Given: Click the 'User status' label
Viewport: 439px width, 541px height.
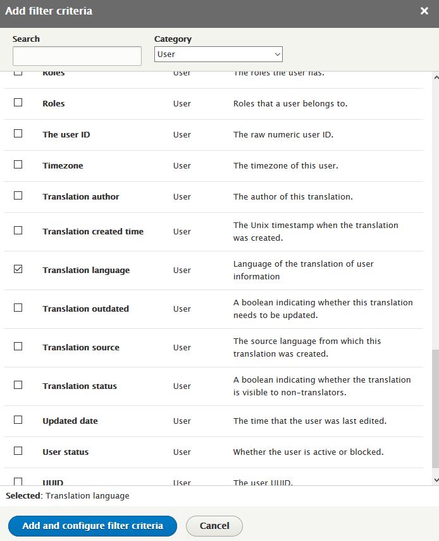Looking at the screenshot, I should (66, 452).
